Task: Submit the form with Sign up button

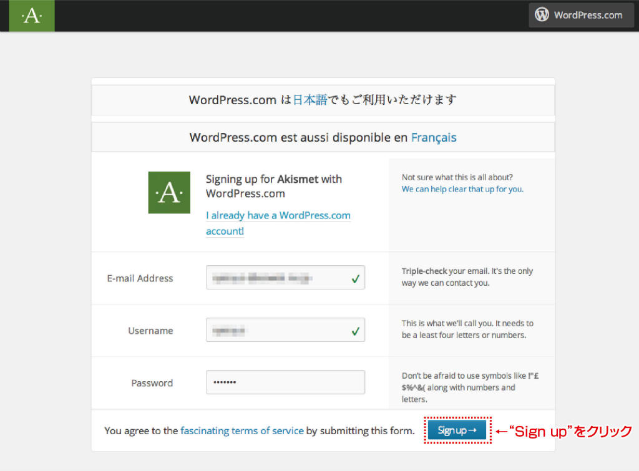Action: (457, 430)
